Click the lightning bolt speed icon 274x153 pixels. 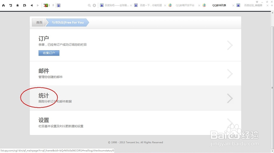tap(53, 5)
